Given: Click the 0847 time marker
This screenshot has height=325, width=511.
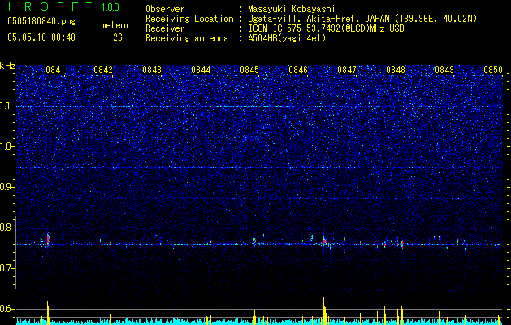Looking at the screenshot, I should click(x=347, y=70).
